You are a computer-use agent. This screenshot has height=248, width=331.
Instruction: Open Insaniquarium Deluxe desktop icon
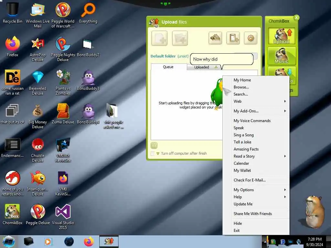(x=37, y=183)
